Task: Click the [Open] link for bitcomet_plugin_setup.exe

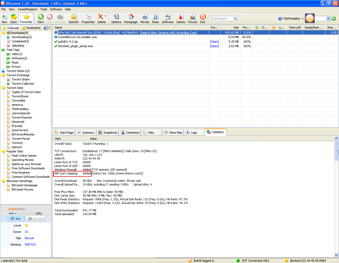Action: (214, 46)
